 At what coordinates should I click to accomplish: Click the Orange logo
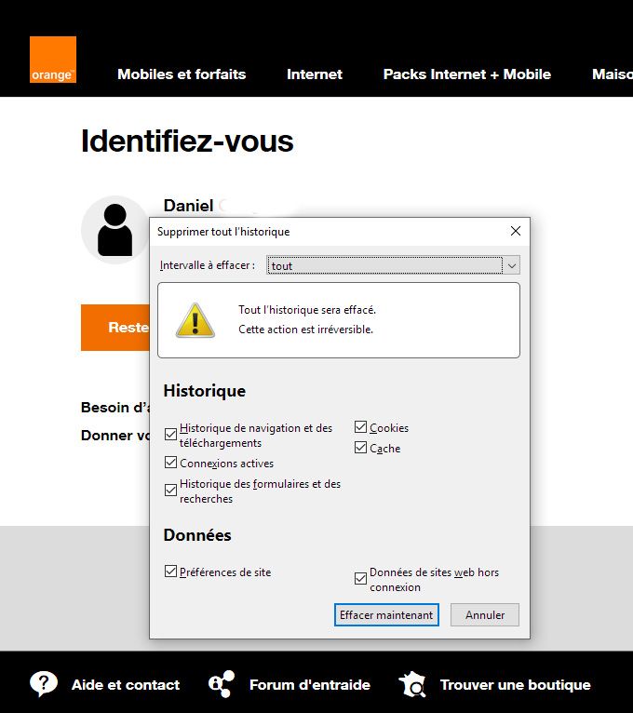[x=53, y=60]
